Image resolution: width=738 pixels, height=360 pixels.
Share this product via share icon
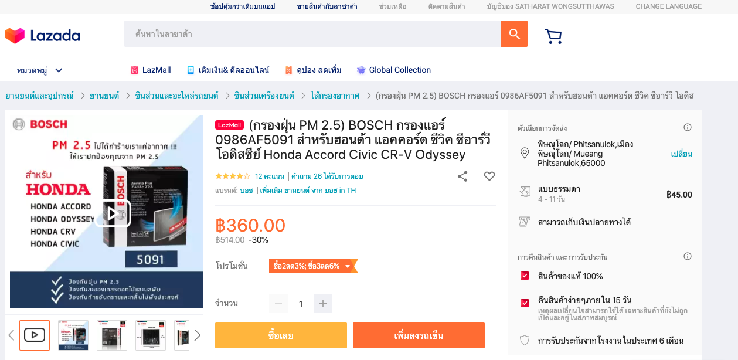(462, 176)
